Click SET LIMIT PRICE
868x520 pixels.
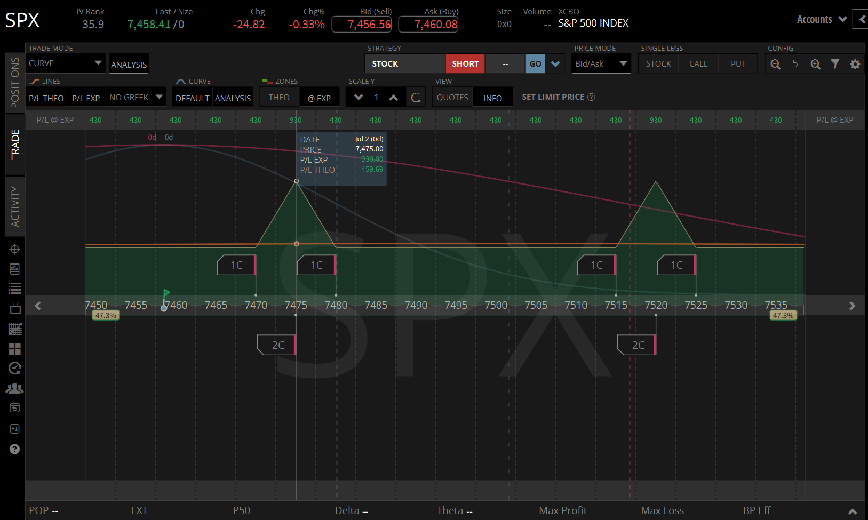click(553, 97)
